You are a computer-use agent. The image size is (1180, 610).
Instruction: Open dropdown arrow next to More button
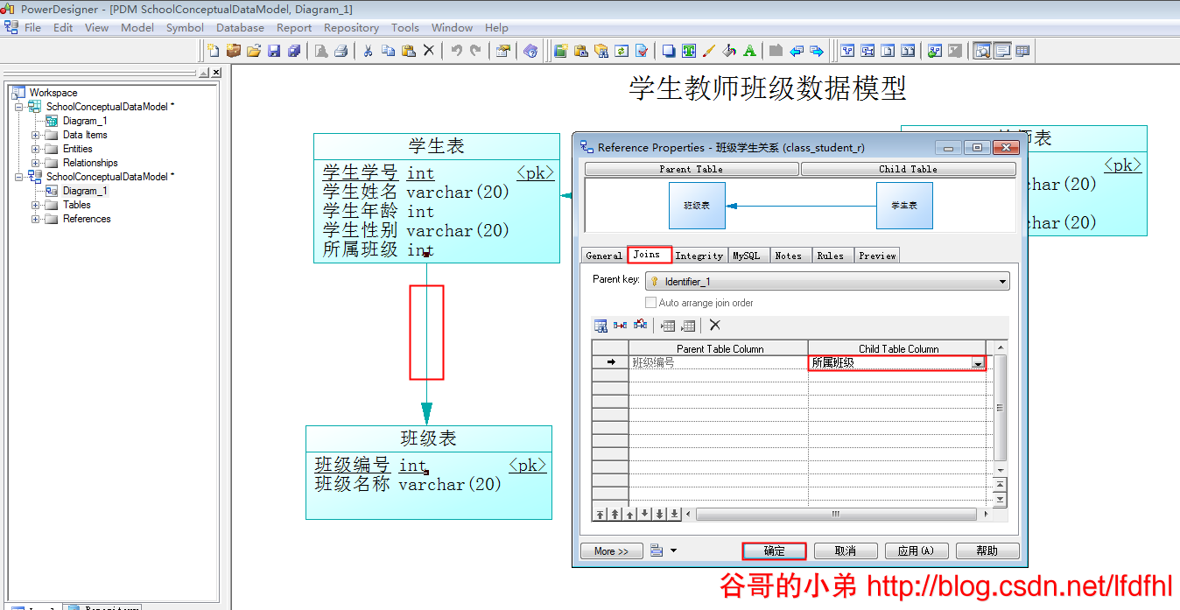[673, 551]
